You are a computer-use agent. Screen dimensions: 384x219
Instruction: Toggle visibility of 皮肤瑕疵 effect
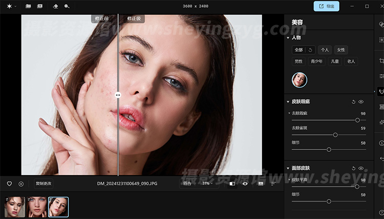(x=361, y=102)
